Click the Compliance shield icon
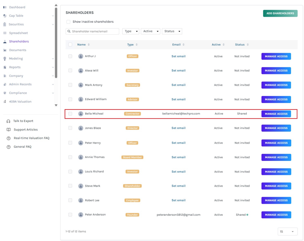Image resolution: width=304 pixels, height=241 pixels. coord(5,93)
